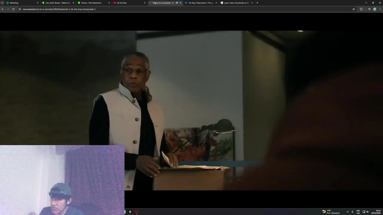Open the weather widget showing 17°C

pos(331,212)
